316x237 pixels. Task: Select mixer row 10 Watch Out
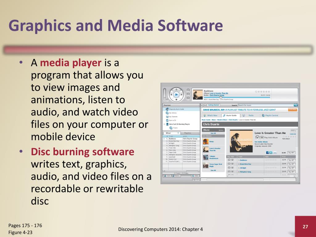[x=181, y=159]
